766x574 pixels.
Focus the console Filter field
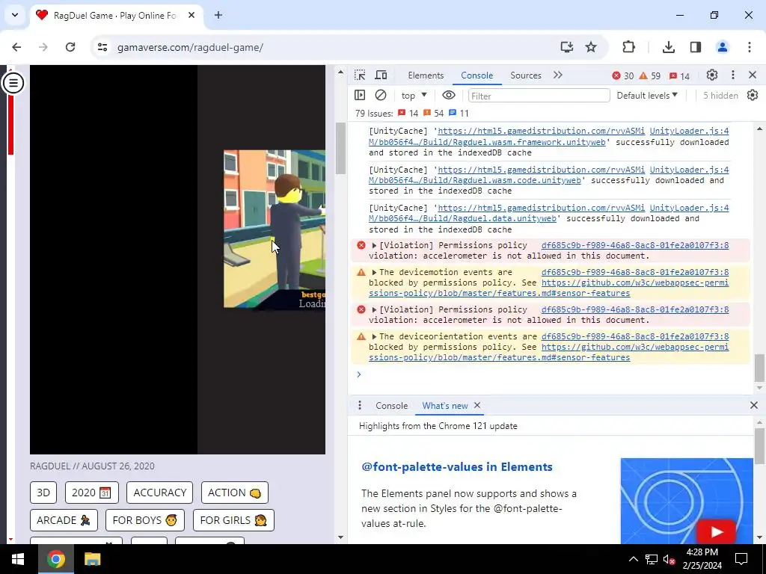coord(539,96)
